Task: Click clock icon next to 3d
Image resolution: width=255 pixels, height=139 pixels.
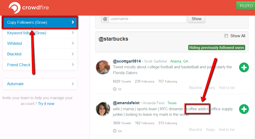Action: 115,89
